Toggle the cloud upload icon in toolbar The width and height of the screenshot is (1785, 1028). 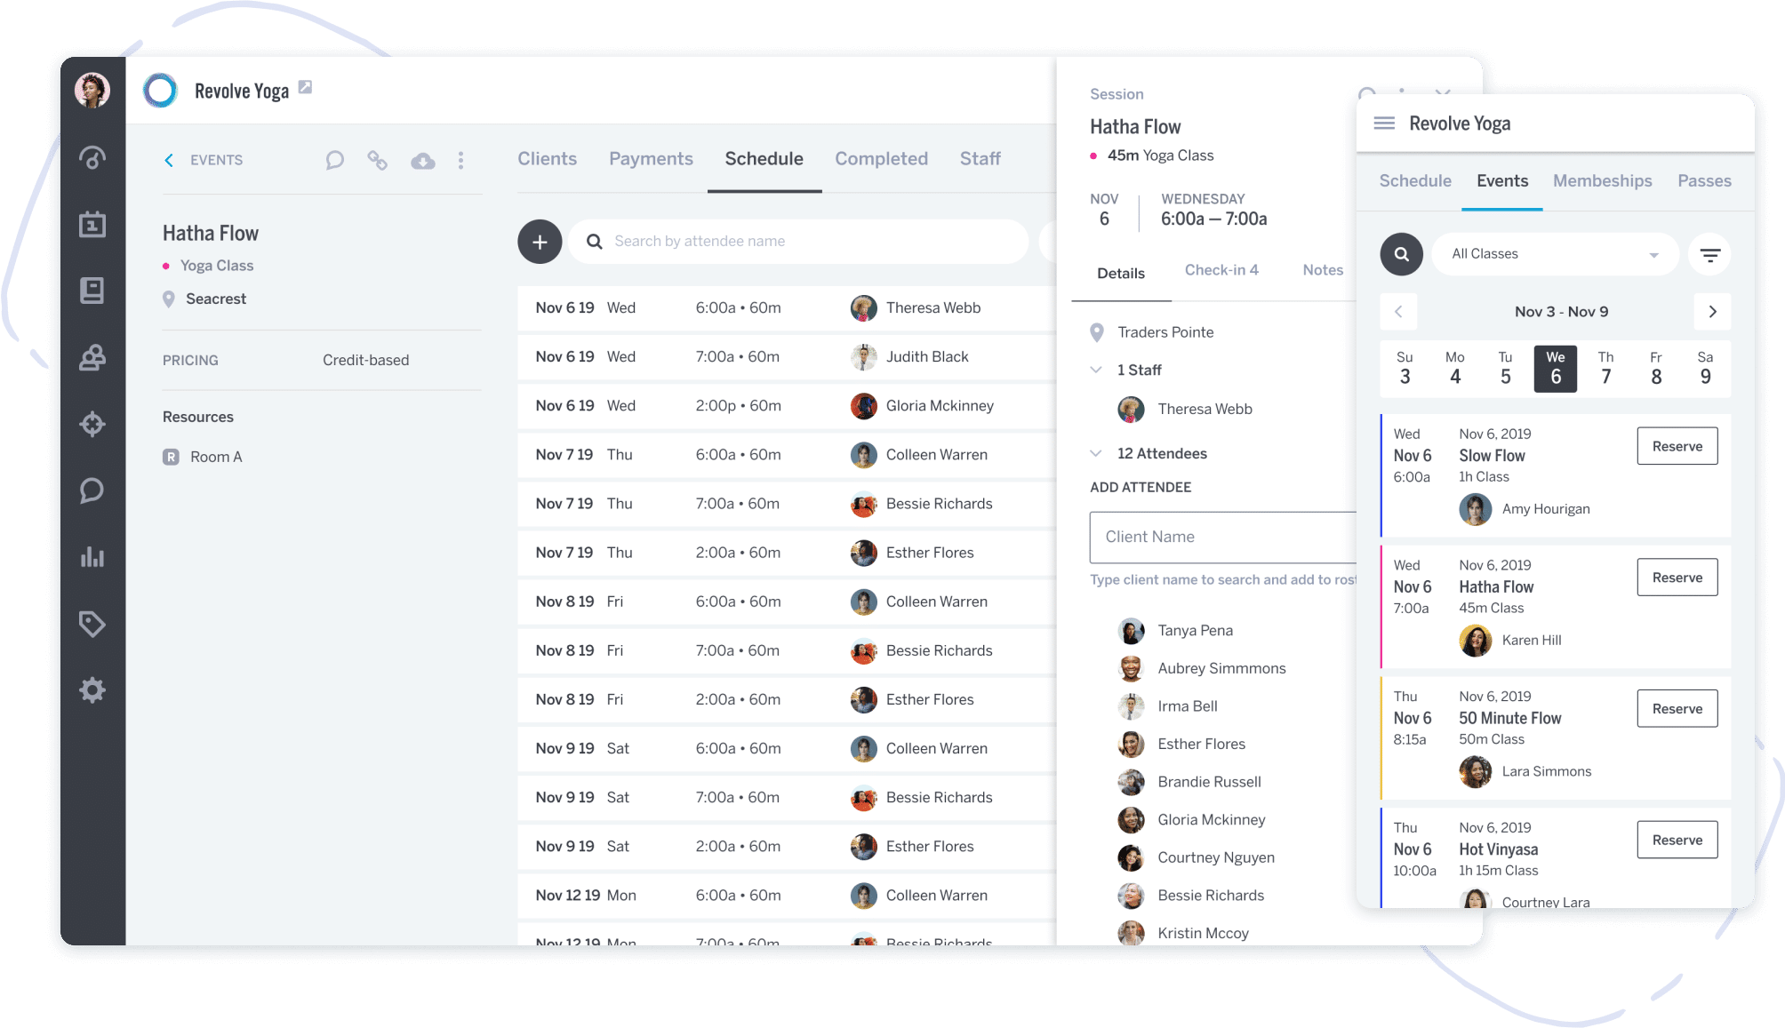423,159
